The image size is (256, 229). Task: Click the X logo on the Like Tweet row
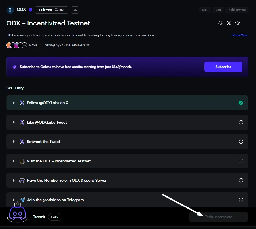(22, 122)
